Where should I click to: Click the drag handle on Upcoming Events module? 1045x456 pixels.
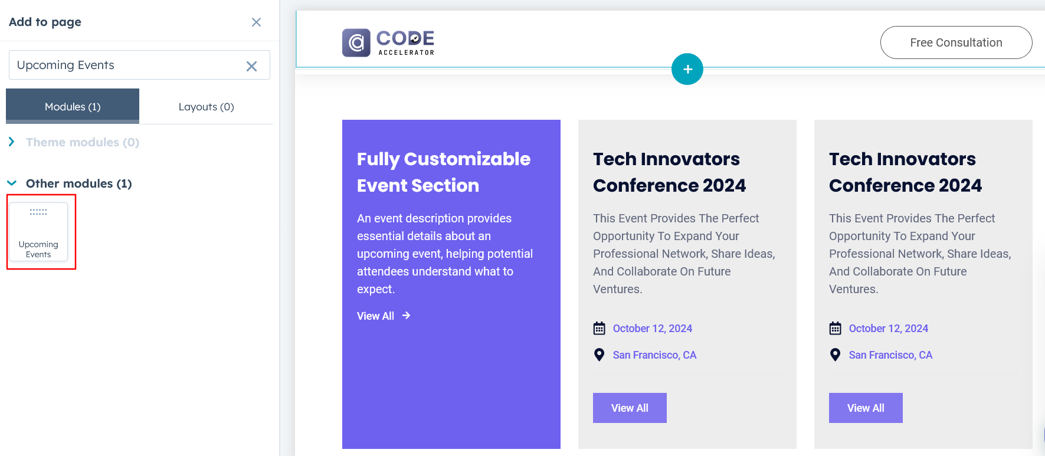coord(38,212)
